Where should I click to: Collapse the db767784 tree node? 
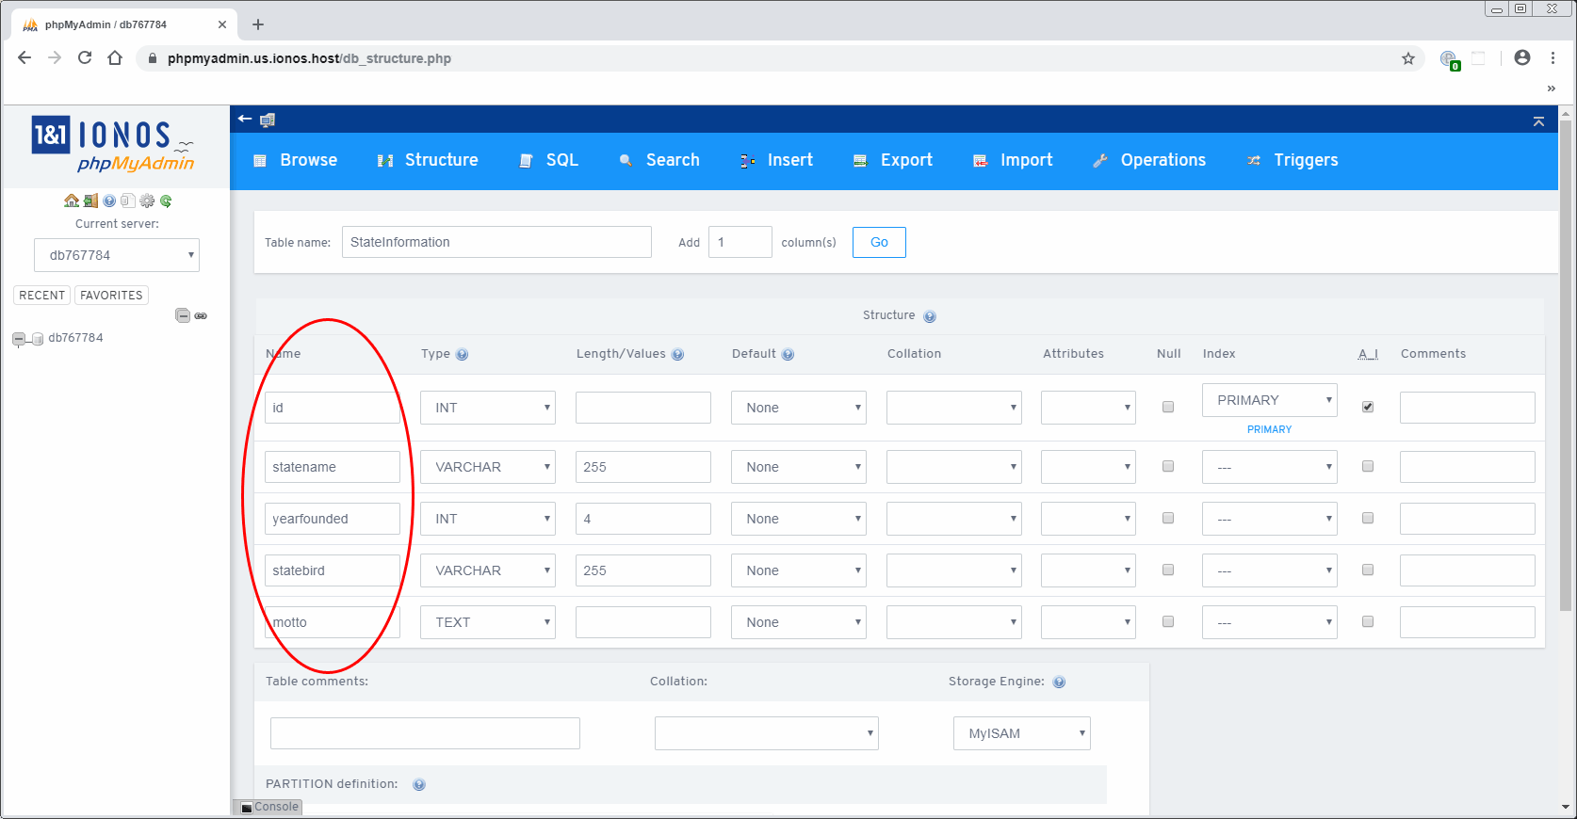point(18,339)
